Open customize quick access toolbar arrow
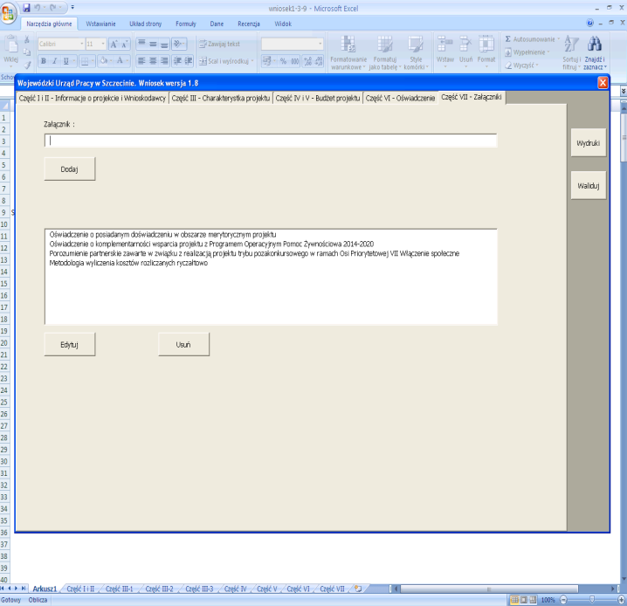 tap(72, 8)
